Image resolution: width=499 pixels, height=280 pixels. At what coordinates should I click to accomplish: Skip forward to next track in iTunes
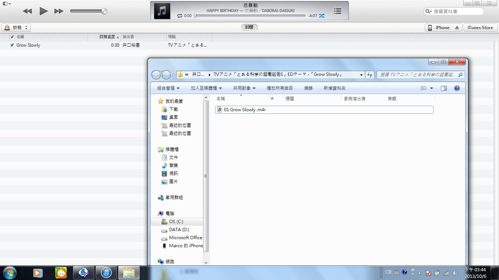pos(59,11)
